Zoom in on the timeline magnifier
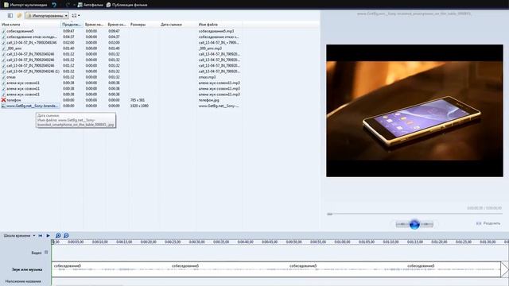Screen dimensions: 509x286 (x=58, y=236)
